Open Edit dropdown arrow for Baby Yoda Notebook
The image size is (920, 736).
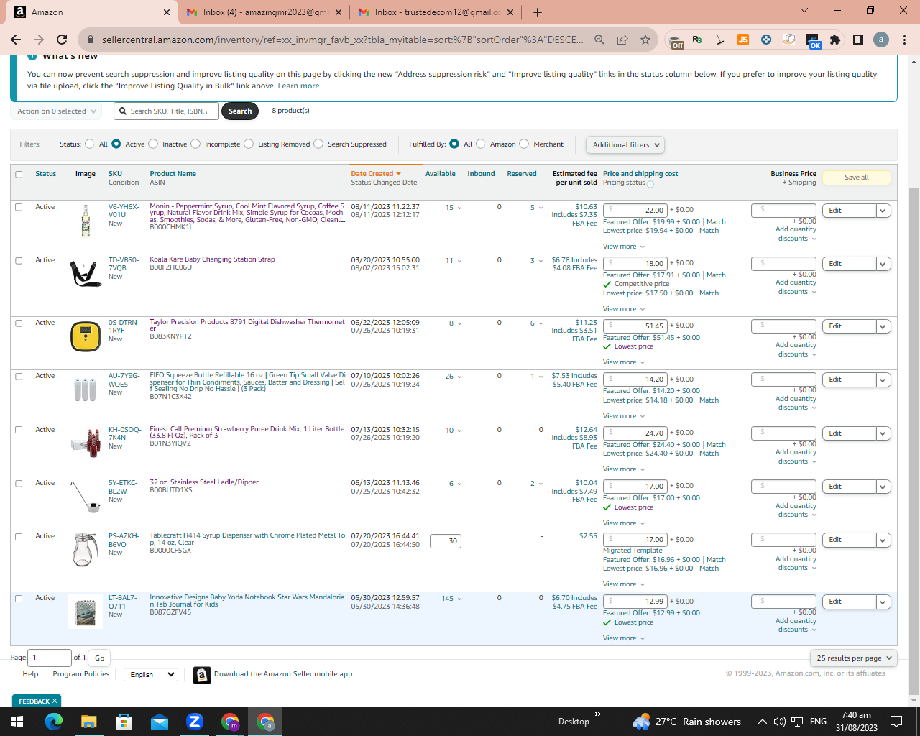[883, 602]
